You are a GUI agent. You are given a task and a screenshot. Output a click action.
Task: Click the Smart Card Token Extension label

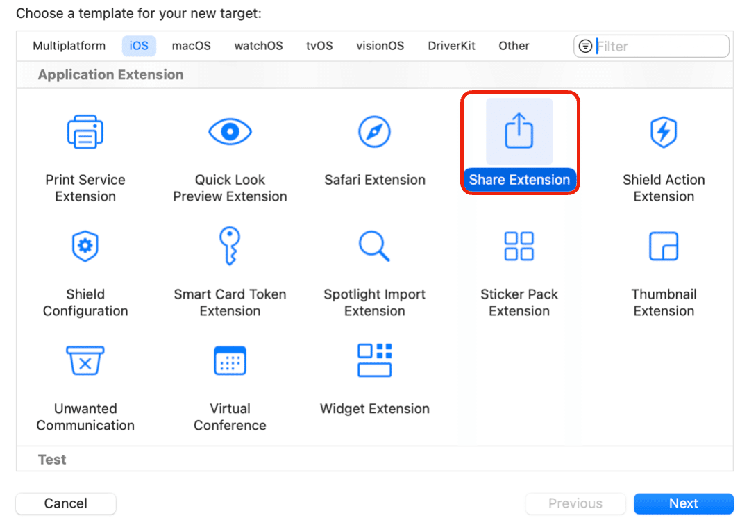230,303
